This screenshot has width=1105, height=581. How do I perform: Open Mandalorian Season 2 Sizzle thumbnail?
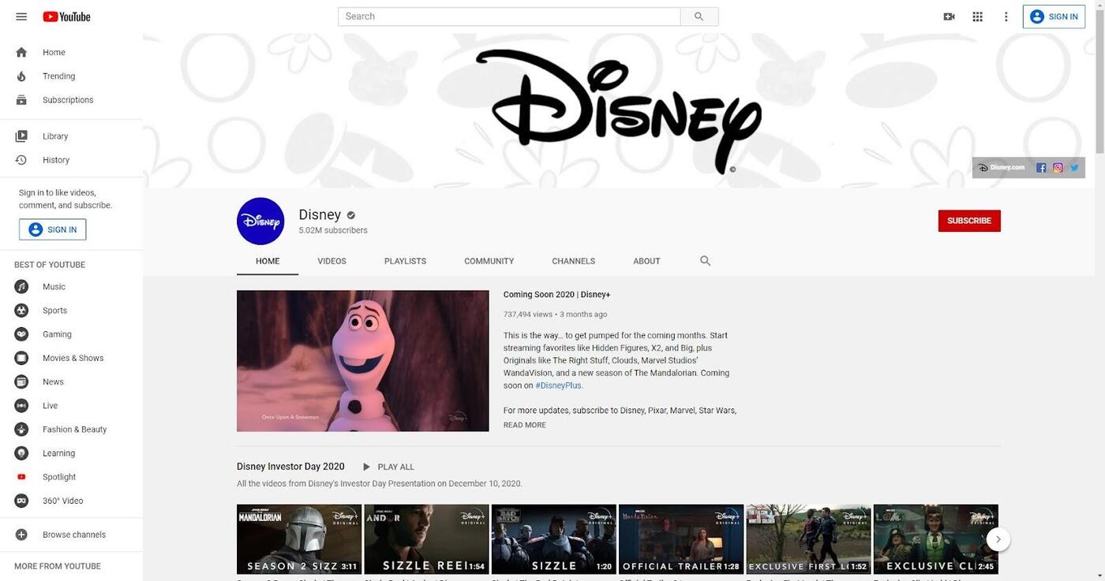pyautogui.click(x=299, y=539)
